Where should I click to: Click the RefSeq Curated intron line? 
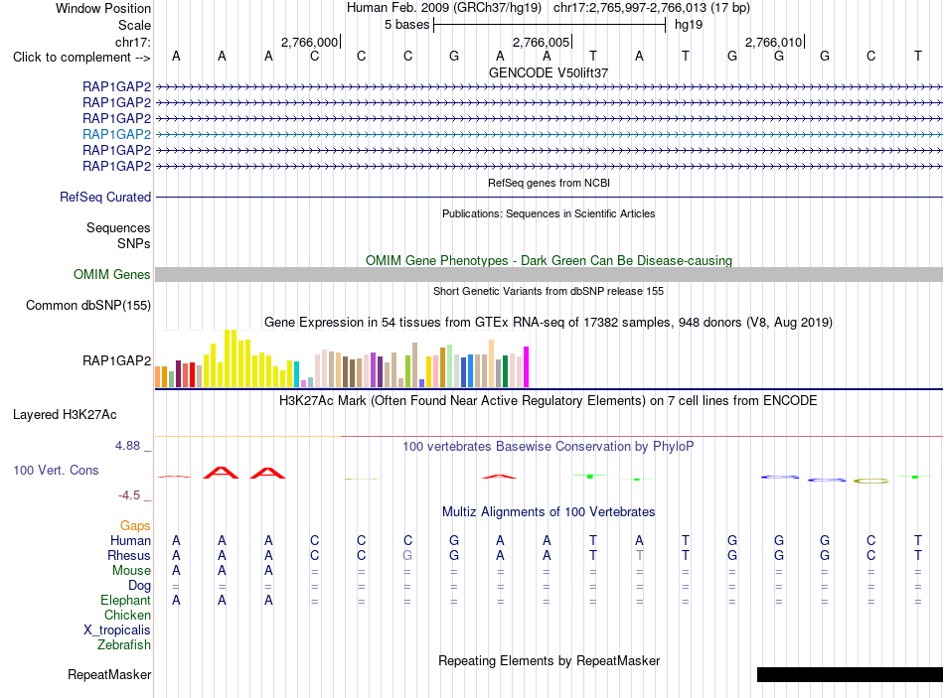[x=550, y=197]
